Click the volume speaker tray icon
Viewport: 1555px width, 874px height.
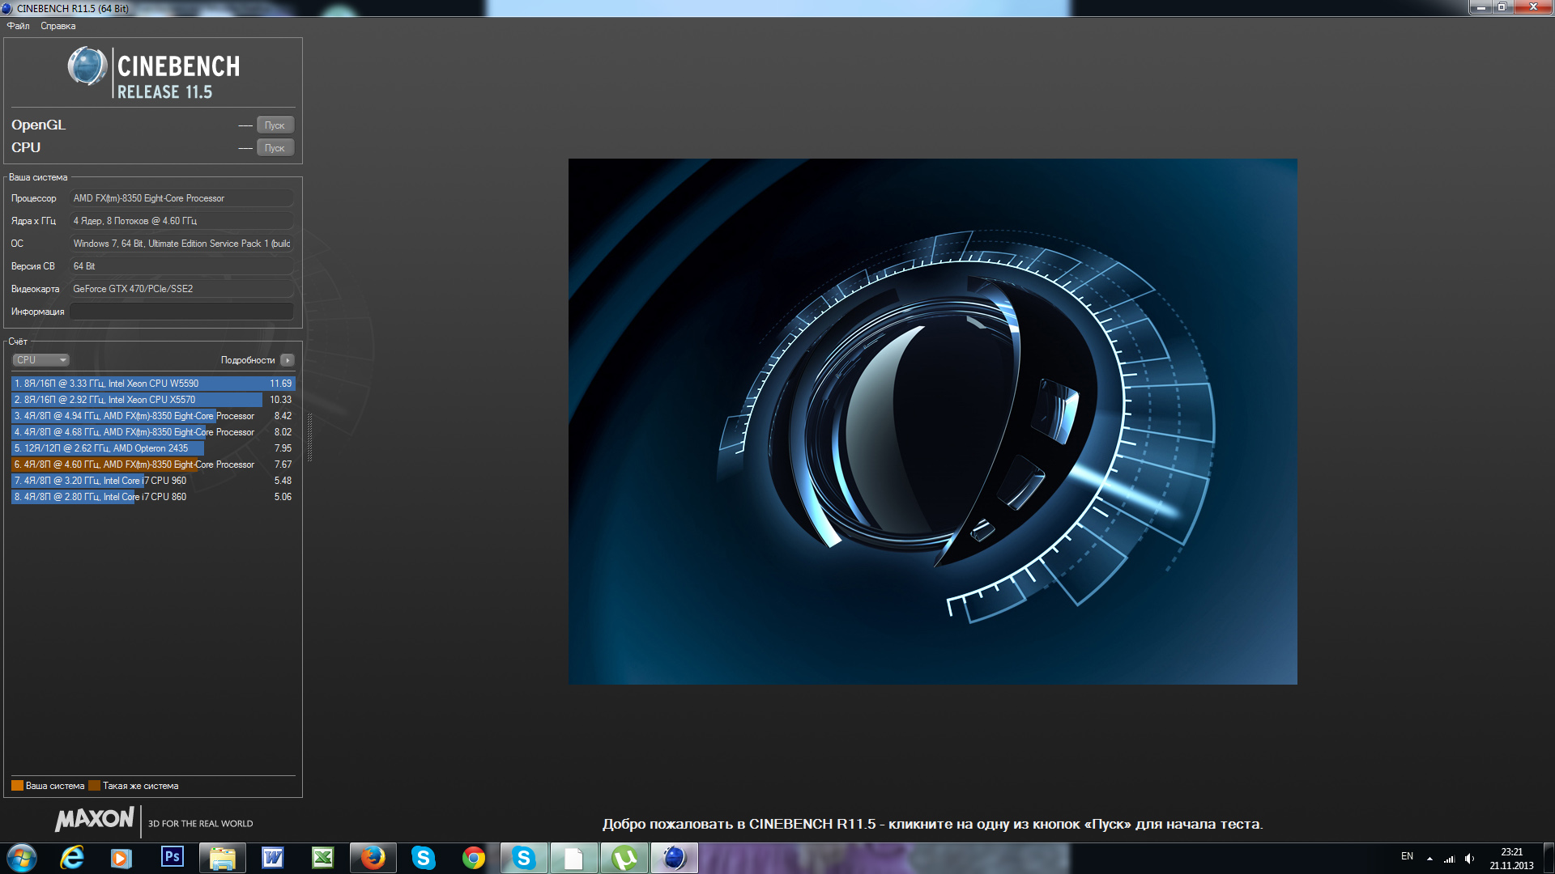pos(1469,859)
